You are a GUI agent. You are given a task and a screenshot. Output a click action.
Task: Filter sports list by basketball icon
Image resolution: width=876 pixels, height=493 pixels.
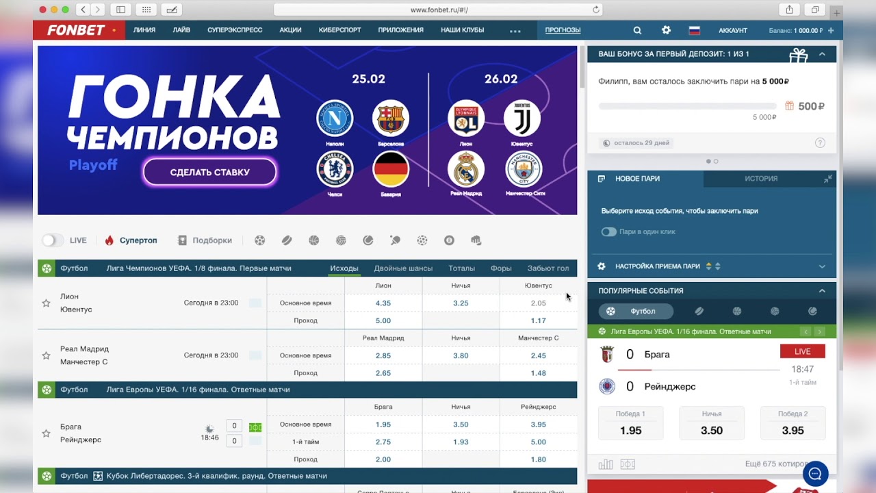314,240
